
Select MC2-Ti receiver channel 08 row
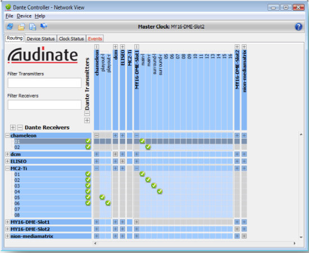click(53, 215)
